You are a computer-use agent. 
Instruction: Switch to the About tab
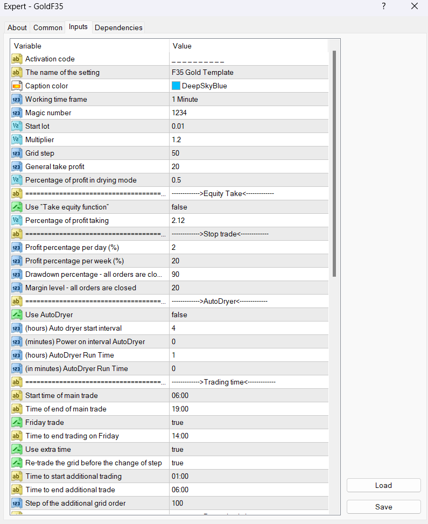[x=17, y=27]
